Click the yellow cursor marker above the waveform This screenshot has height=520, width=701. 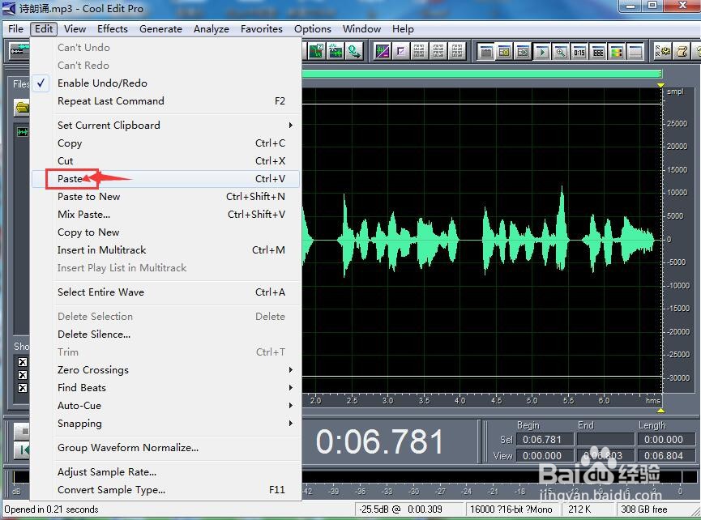point(660,85)
